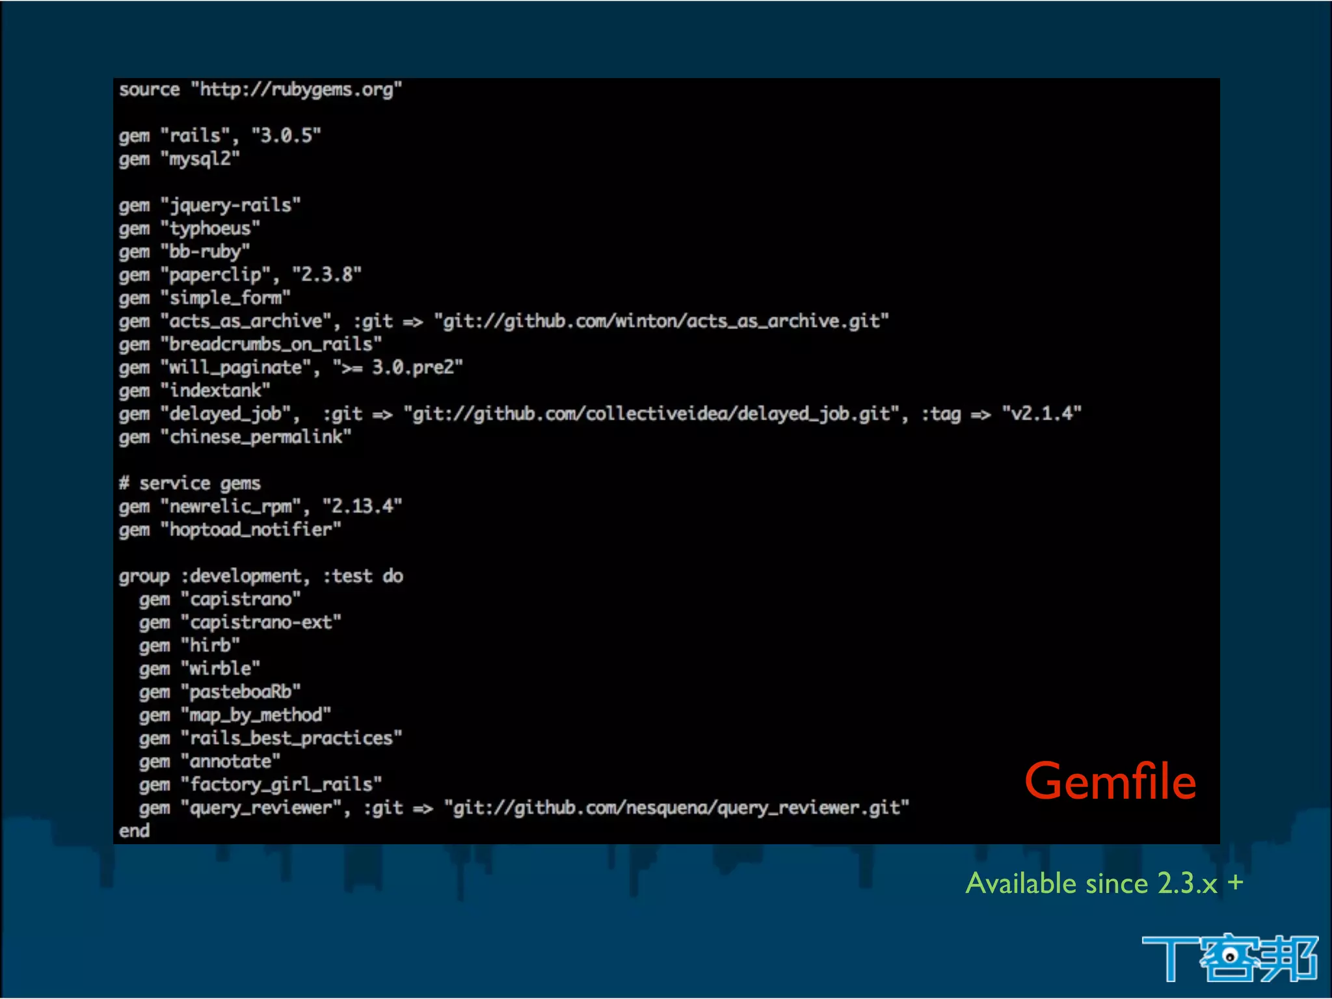This screenshot has width=1332, height=999.
Task: Click the gem "will_paginate" version line
Action: (291, 368)
